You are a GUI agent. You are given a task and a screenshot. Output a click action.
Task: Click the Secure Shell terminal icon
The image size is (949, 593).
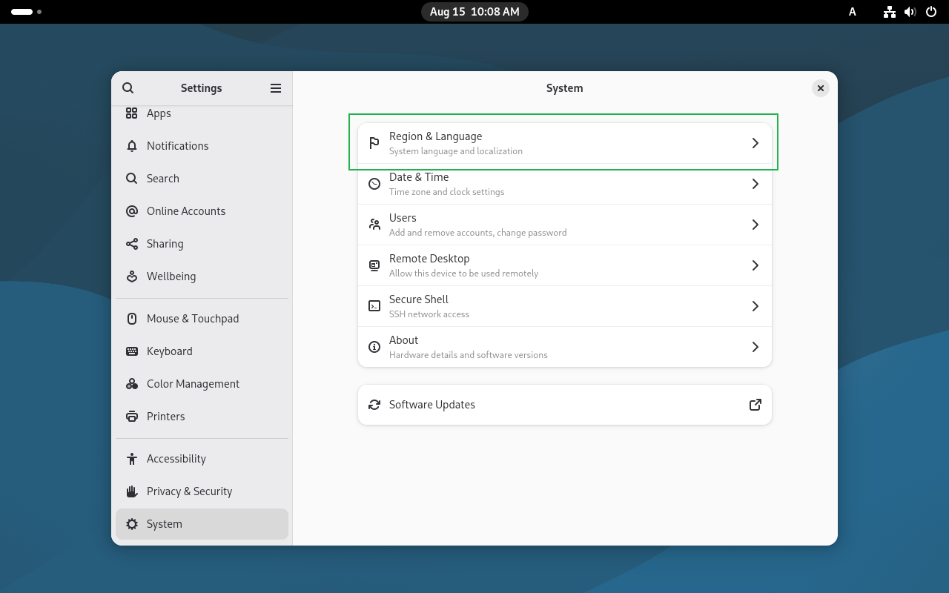pyautogui.click(x=374, y=306)
